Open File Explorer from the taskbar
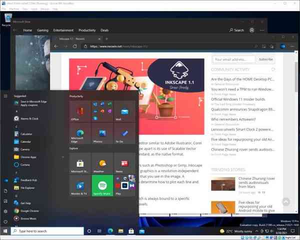Screen dimensions: 300x240 point(120,231)
